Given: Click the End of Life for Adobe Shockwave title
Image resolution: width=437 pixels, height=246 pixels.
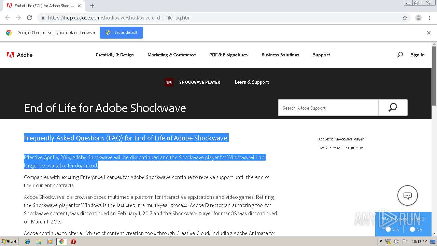Looking at the screenshot, I should [105, 108].
